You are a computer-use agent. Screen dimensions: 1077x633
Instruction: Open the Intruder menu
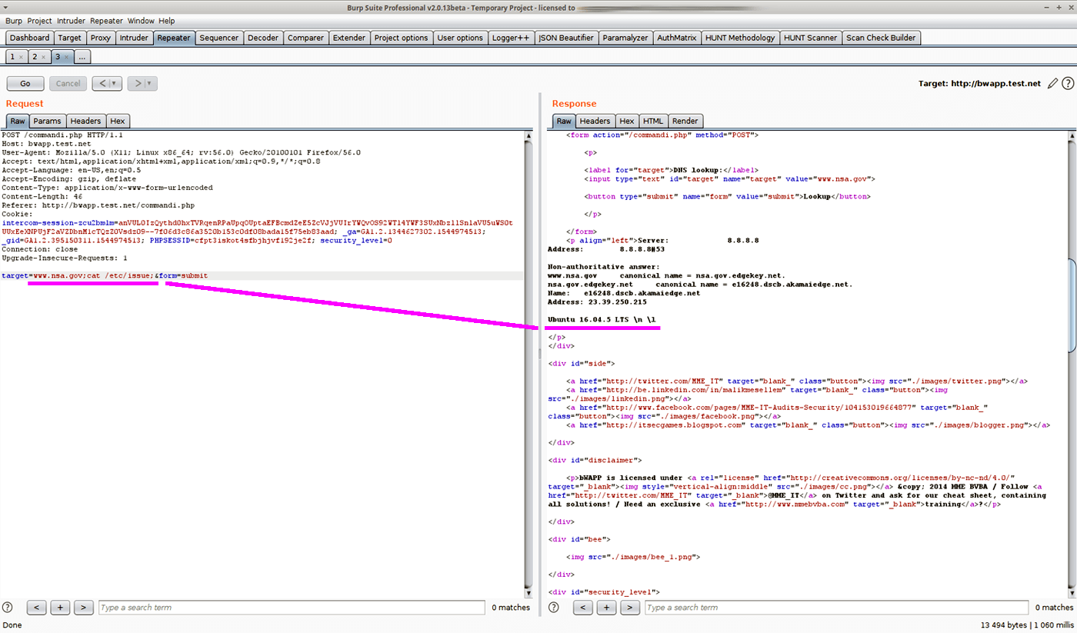point(72,21)
